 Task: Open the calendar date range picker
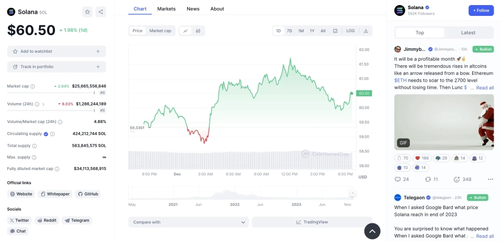point(336,31)
